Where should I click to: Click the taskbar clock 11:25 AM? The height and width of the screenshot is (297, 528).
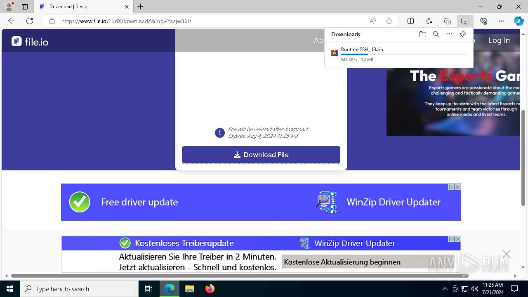[x=493, y=289]
